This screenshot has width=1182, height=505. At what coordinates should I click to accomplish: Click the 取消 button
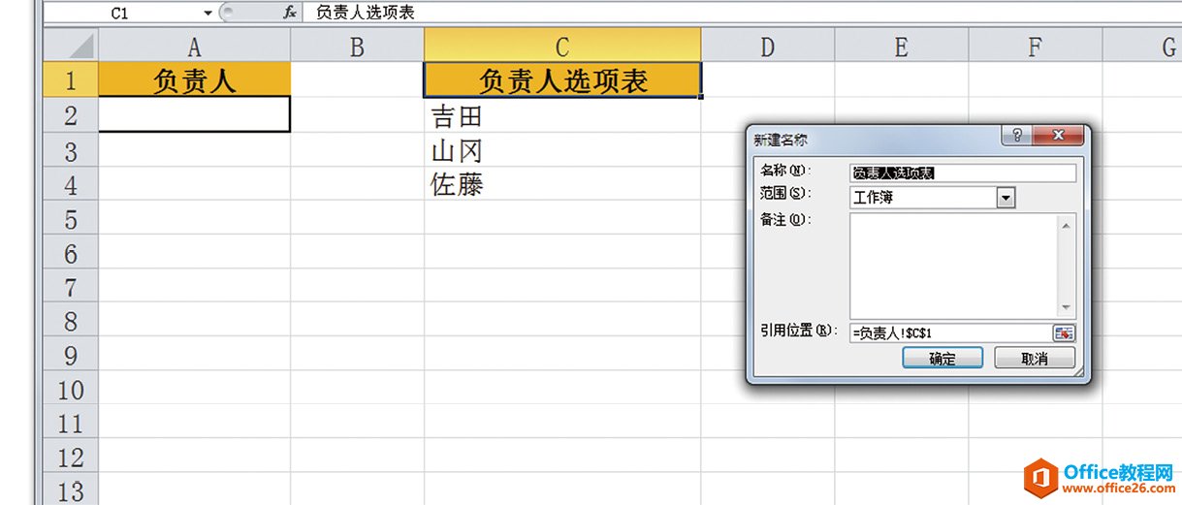1035,358
